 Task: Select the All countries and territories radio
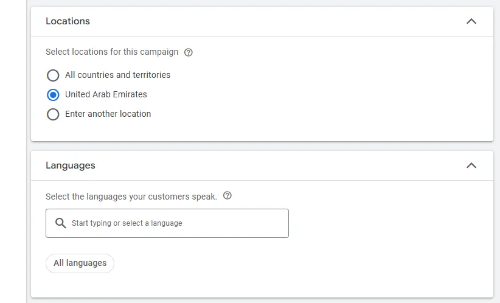coord(53,75)
